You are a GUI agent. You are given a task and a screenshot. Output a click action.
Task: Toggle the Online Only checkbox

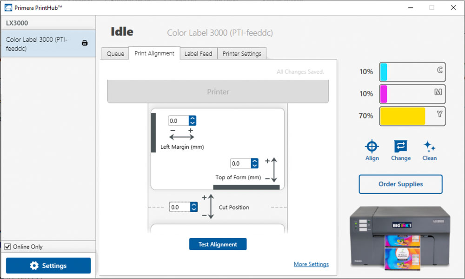[x=8, y=247]
